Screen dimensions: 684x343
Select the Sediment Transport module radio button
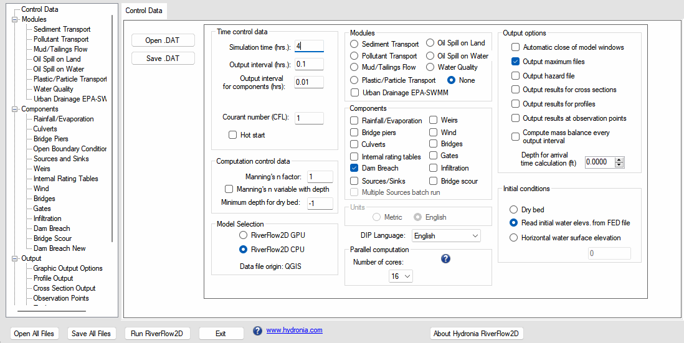(x=354, y=44)
